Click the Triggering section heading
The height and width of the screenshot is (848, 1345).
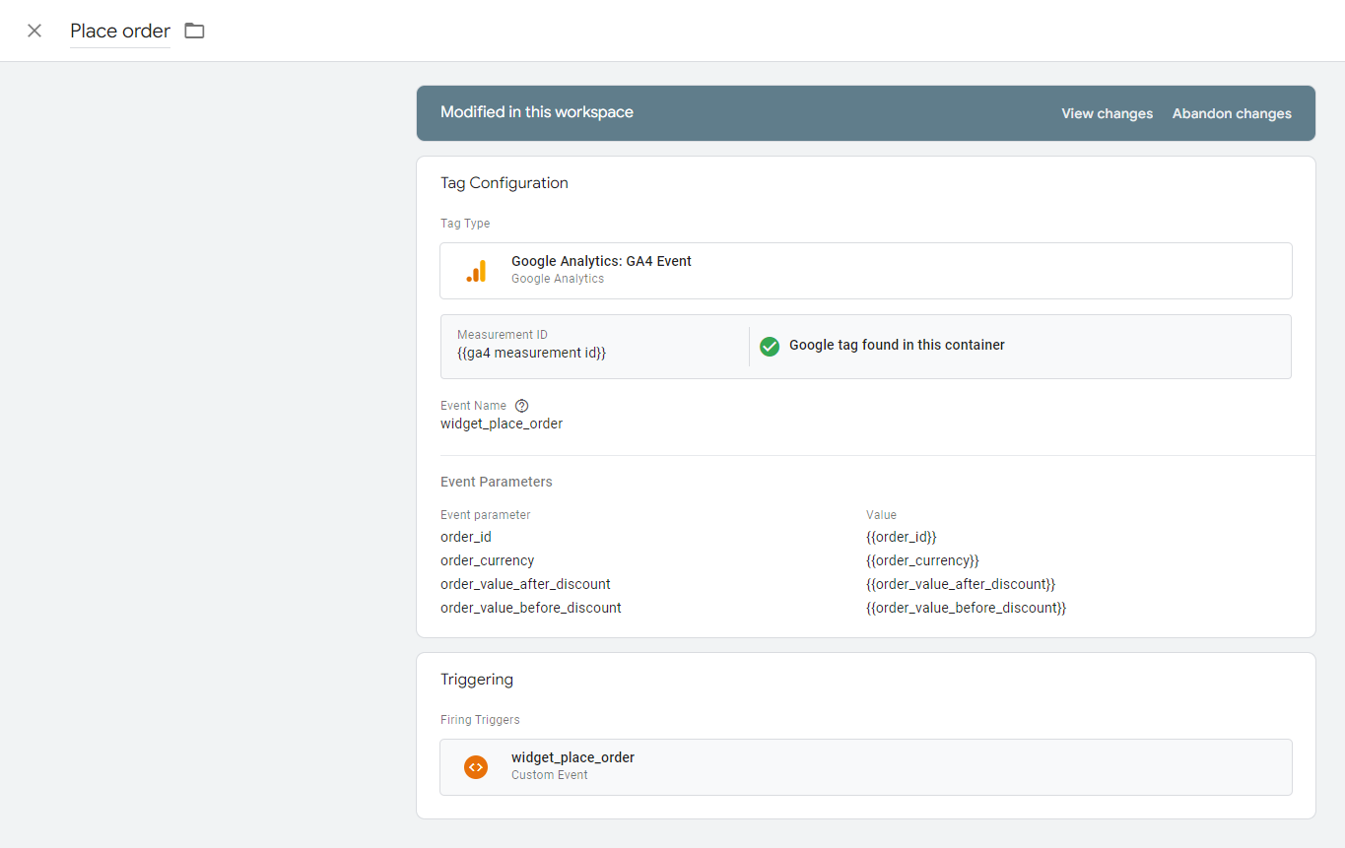[x=477, y=680]
